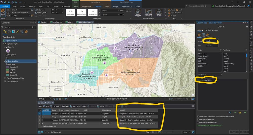Pause labeling in the Map group

[x=172, y=10]
